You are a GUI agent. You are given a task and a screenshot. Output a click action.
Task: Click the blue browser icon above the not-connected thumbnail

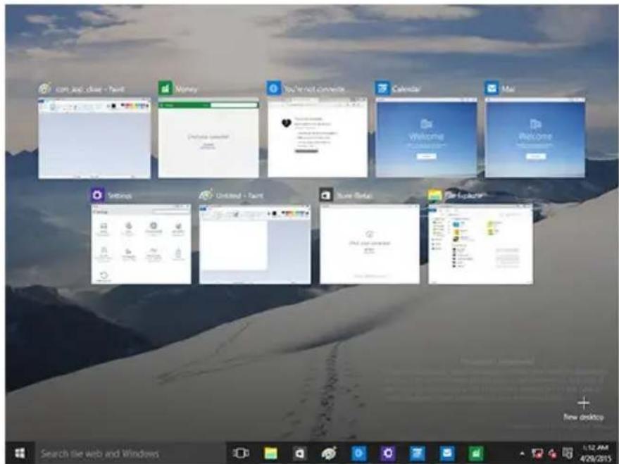(x=273, y=89)
